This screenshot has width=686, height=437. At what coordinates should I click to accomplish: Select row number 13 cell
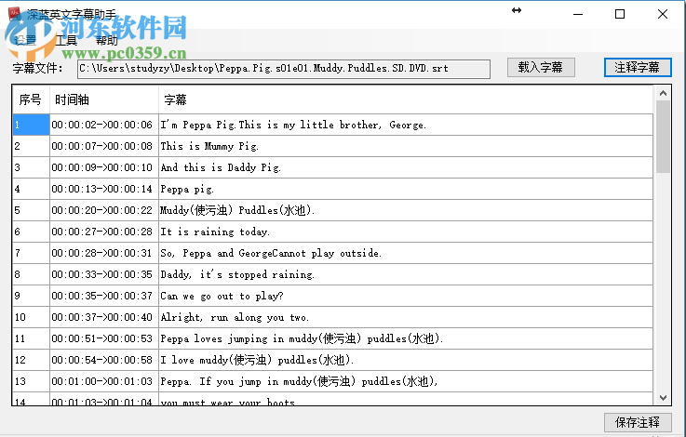pos(31,381)
